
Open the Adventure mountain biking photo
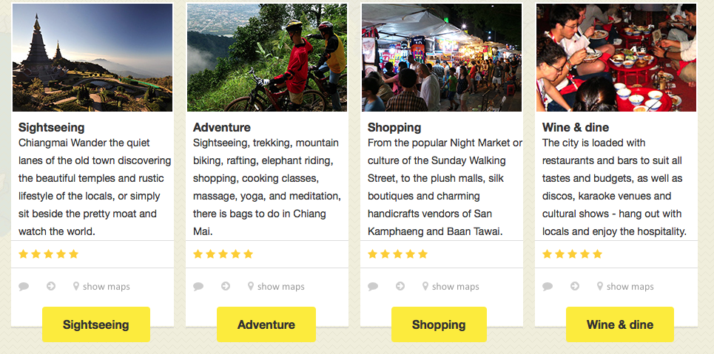267,58
